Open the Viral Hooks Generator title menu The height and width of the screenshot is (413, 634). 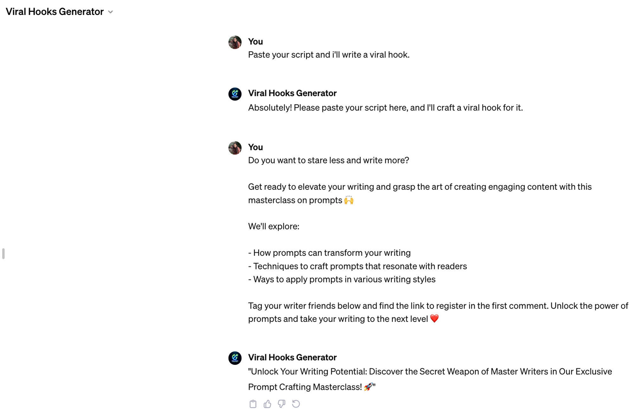pos(55,12)
